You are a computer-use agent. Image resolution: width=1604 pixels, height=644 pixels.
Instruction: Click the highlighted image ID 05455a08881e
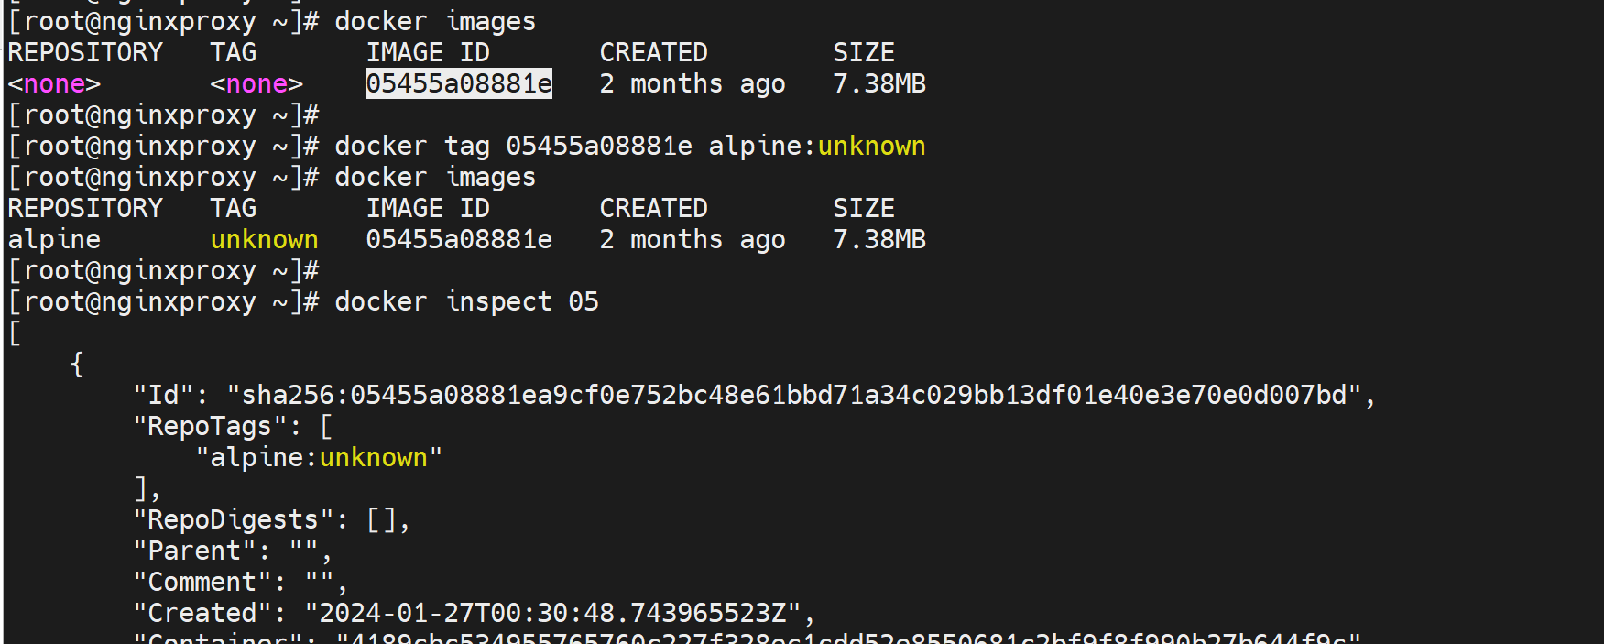coord(458,83)
